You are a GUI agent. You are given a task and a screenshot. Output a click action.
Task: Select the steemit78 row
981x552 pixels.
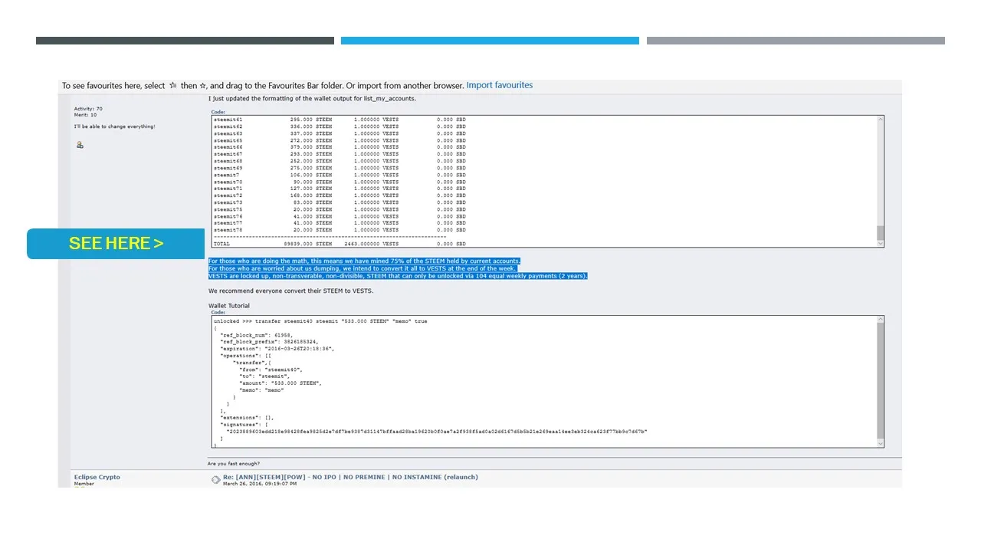(340, 230)
